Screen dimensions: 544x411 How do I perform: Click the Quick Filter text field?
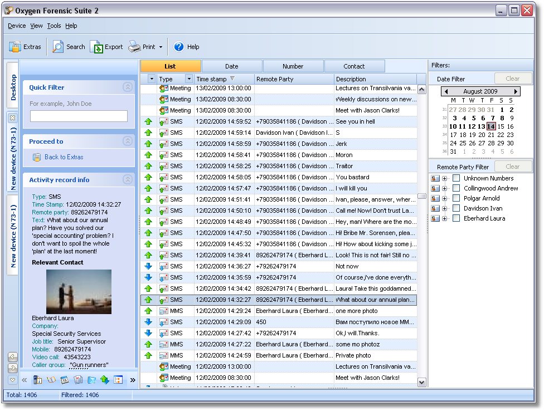pos(79,116)
